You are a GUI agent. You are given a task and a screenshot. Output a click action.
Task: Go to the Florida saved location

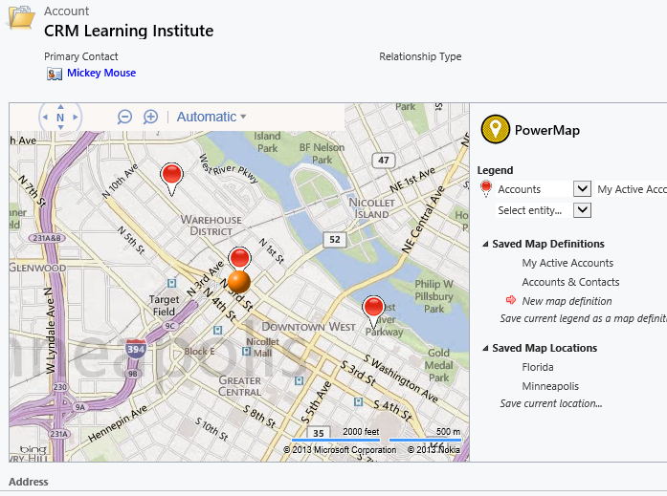tap(538, 367)
